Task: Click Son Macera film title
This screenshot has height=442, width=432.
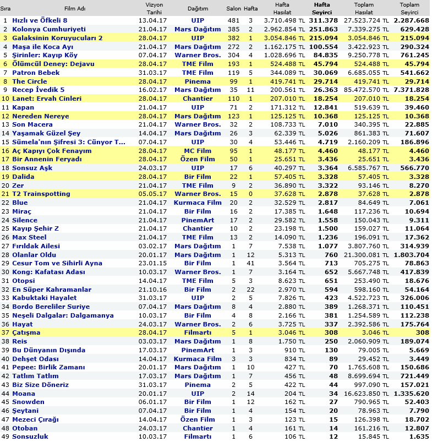Action: 32,124
